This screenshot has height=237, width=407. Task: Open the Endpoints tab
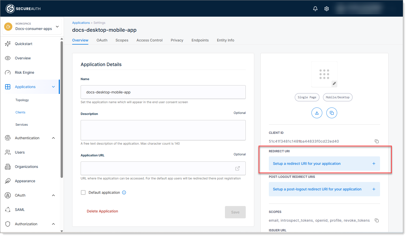click(x=200, y=40)
